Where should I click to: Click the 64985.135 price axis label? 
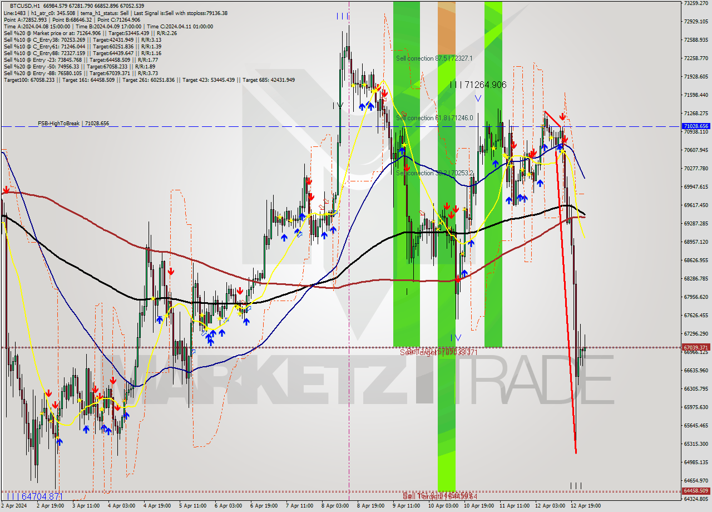tap(697, 462)
